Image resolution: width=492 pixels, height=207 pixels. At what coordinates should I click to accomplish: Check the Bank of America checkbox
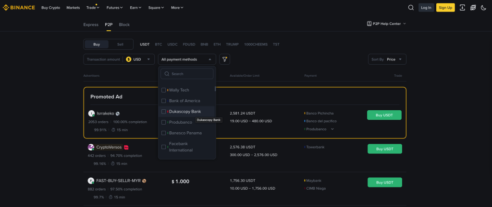pyautogui.click(x=163, y=101)
